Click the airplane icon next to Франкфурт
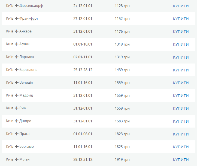197x166 pixels. coord(16,19)
